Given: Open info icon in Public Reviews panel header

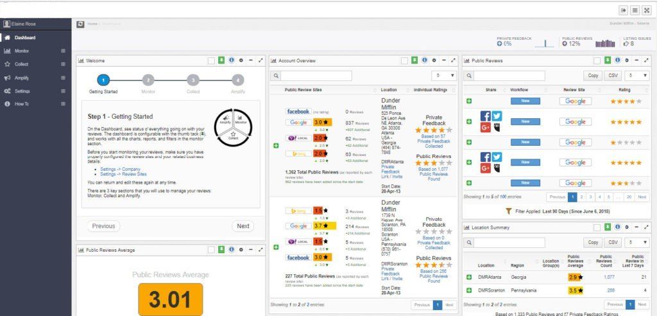Looking at the screenshot, I should click(x=618, y=60).
